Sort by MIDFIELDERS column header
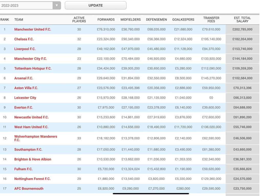The height and width of the screenshot is (196, 262). pos(130,19)
